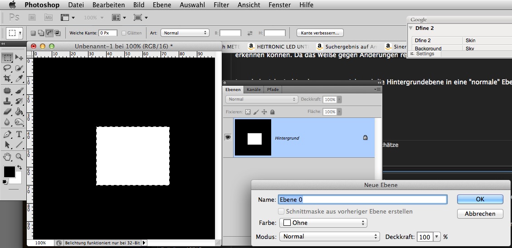512x248 pixels.
Task: Toggle lock position in Fixieren row
Action: click(x=264, y=112)
